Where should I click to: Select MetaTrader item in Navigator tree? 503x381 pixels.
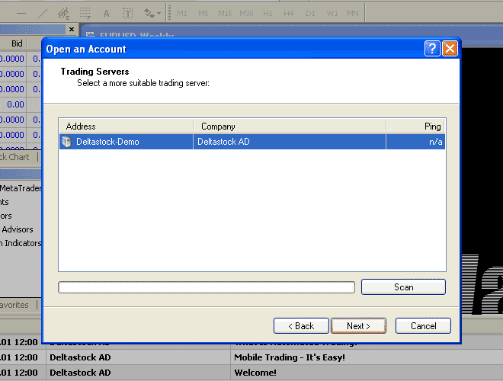[x=21, y=188]
